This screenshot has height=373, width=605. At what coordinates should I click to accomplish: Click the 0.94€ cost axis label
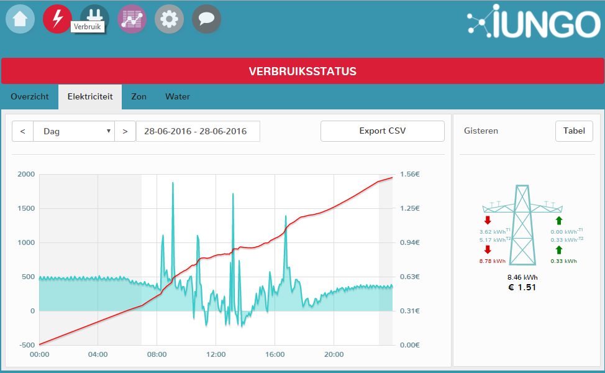[x=410, y=242]
